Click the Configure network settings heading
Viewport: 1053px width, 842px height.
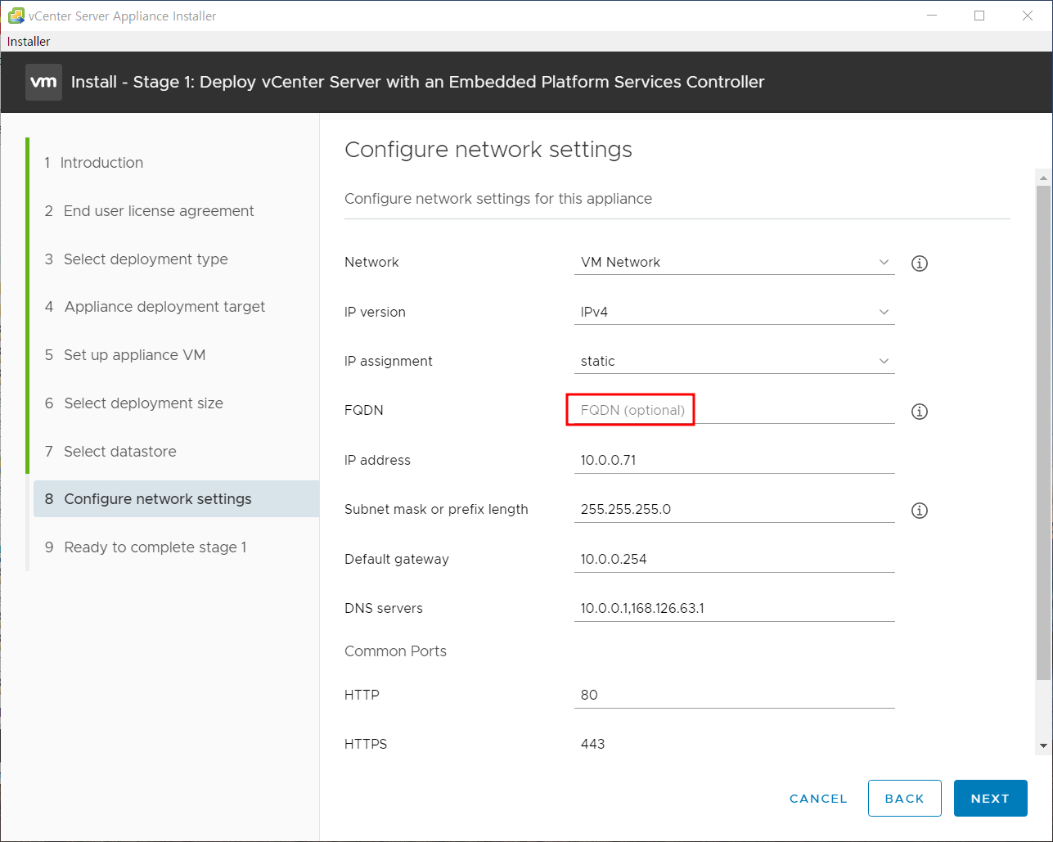[x=488, y=150]
